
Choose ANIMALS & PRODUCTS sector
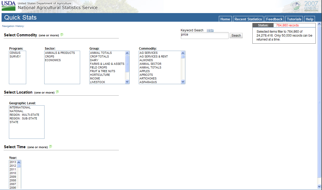(x=62, y=53)
